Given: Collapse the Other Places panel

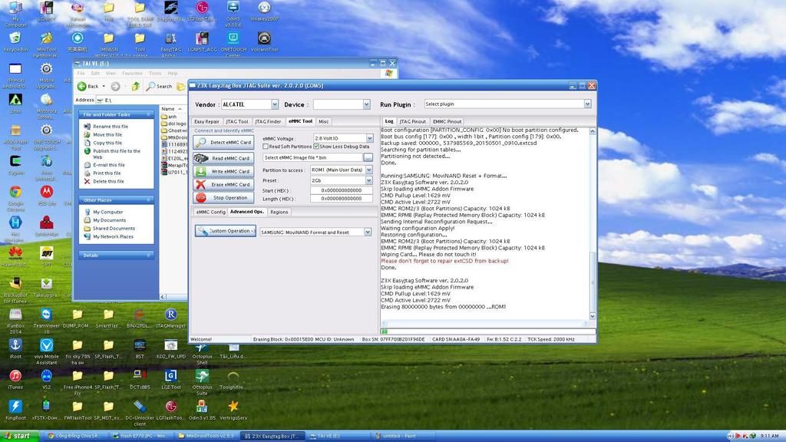Looking at the screenshot, I should 148,200.
